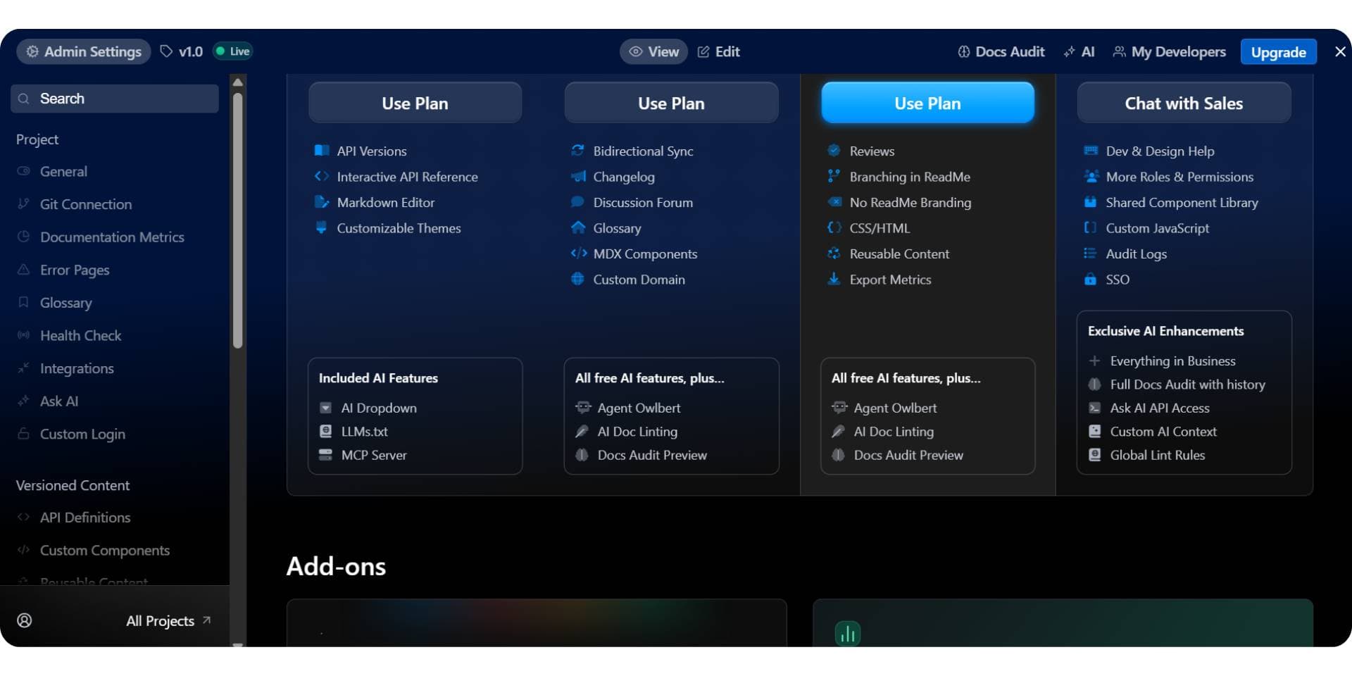Screen dimensions: 1352x676
Task: Click the Upgrade button
Action: coord(1278,52)
